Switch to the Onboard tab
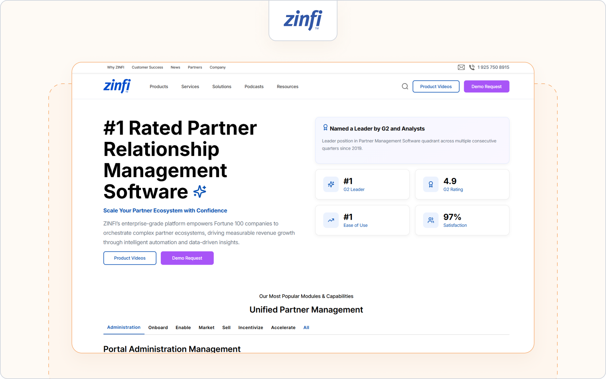This screenshot has width=606, height=379. [158, 328]
